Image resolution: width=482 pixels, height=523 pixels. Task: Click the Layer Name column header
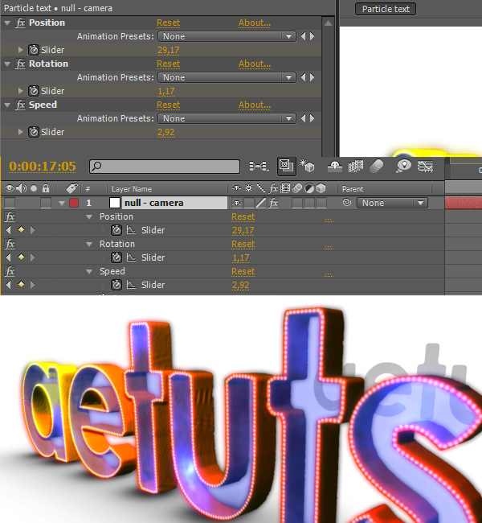click(132, 189)
